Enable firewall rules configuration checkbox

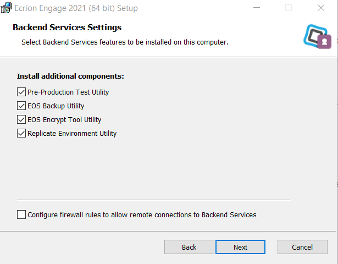21,215
